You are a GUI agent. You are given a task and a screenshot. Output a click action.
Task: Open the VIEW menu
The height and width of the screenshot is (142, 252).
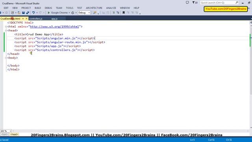[15, 8]
